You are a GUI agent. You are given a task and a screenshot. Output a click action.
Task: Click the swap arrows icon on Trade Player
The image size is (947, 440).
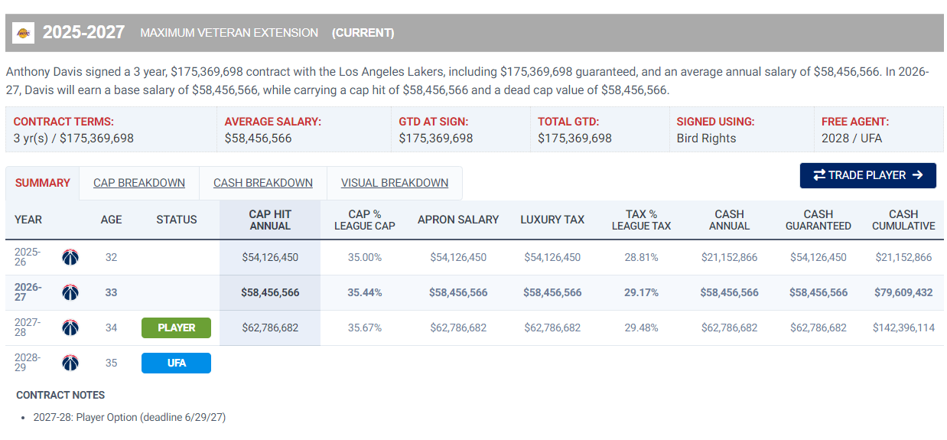[819, 175]
